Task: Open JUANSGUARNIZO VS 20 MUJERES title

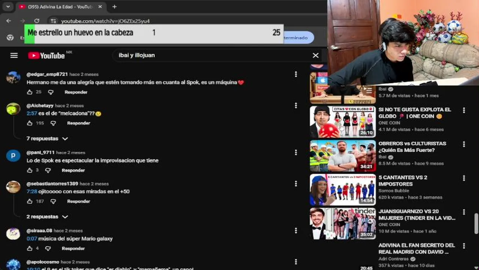Action: (417, 214)
